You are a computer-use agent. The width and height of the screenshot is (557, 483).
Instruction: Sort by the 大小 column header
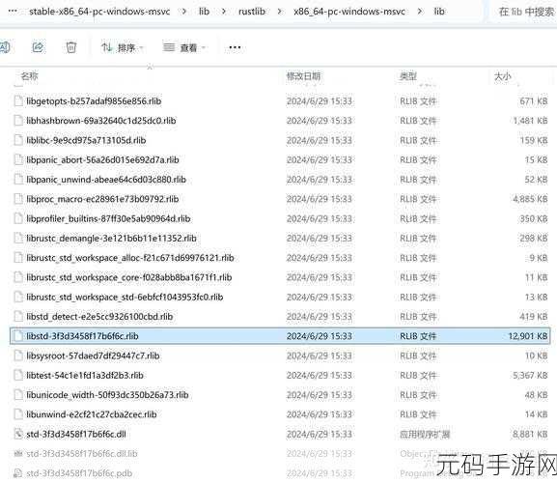click(x=502, y=76)
